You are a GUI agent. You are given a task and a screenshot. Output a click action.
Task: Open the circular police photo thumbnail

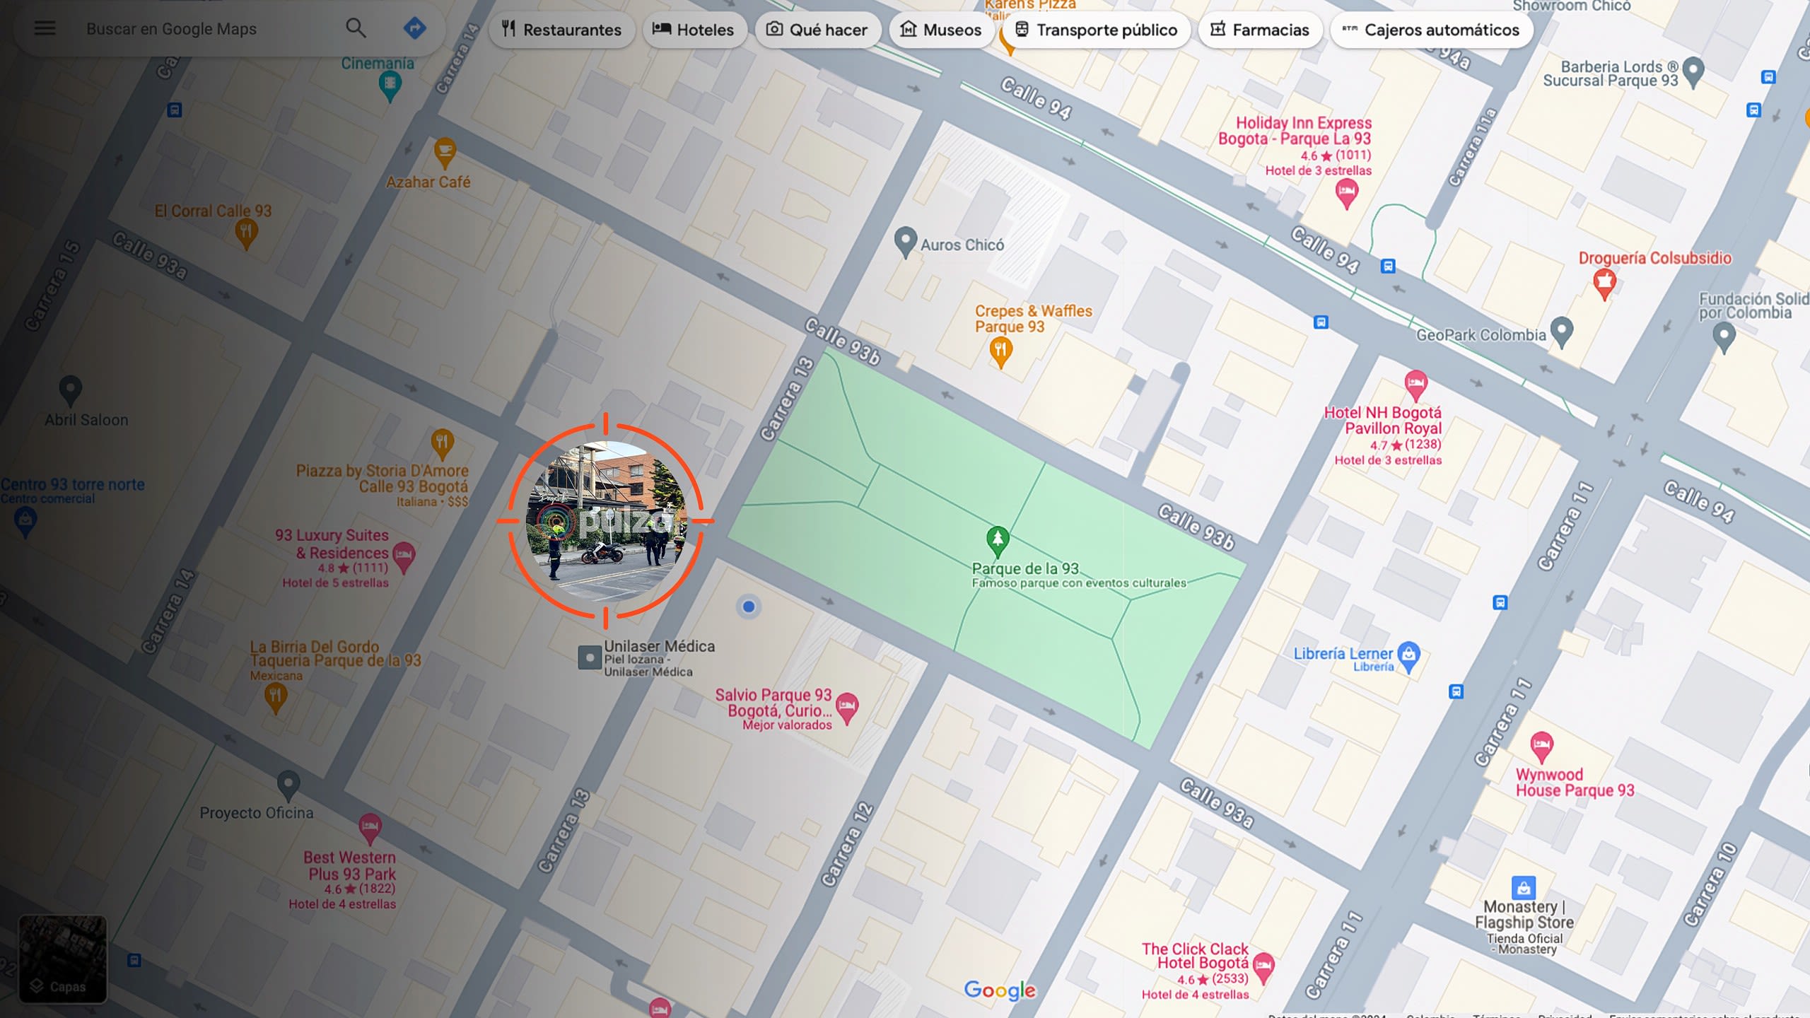[x=606, y=521]
